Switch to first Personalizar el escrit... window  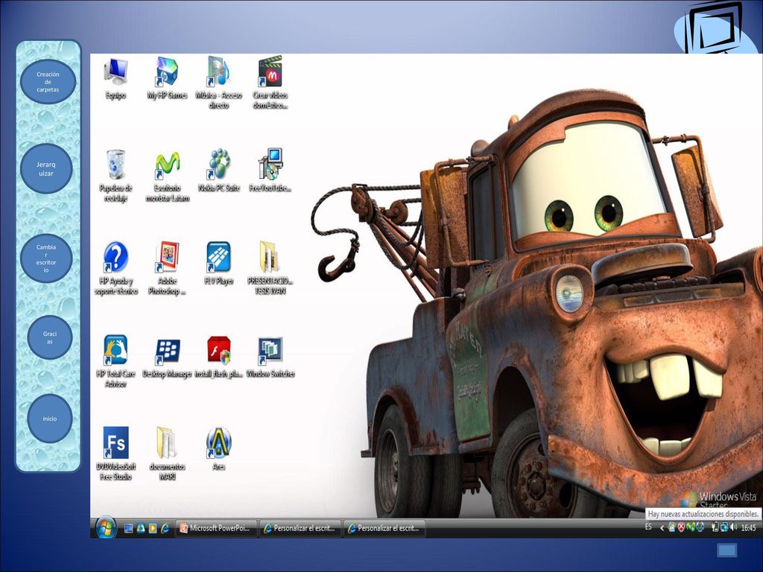300,528
